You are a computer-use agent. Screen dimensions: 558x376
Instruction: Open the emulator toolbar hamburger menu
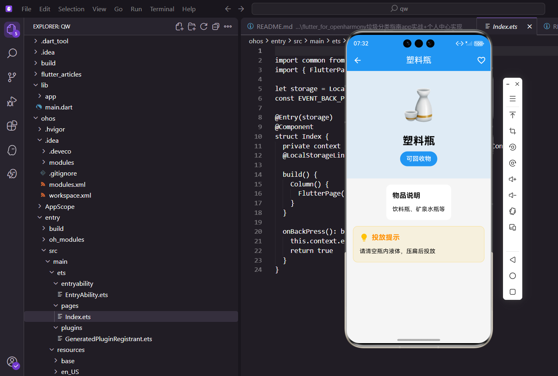coord(513,99)
